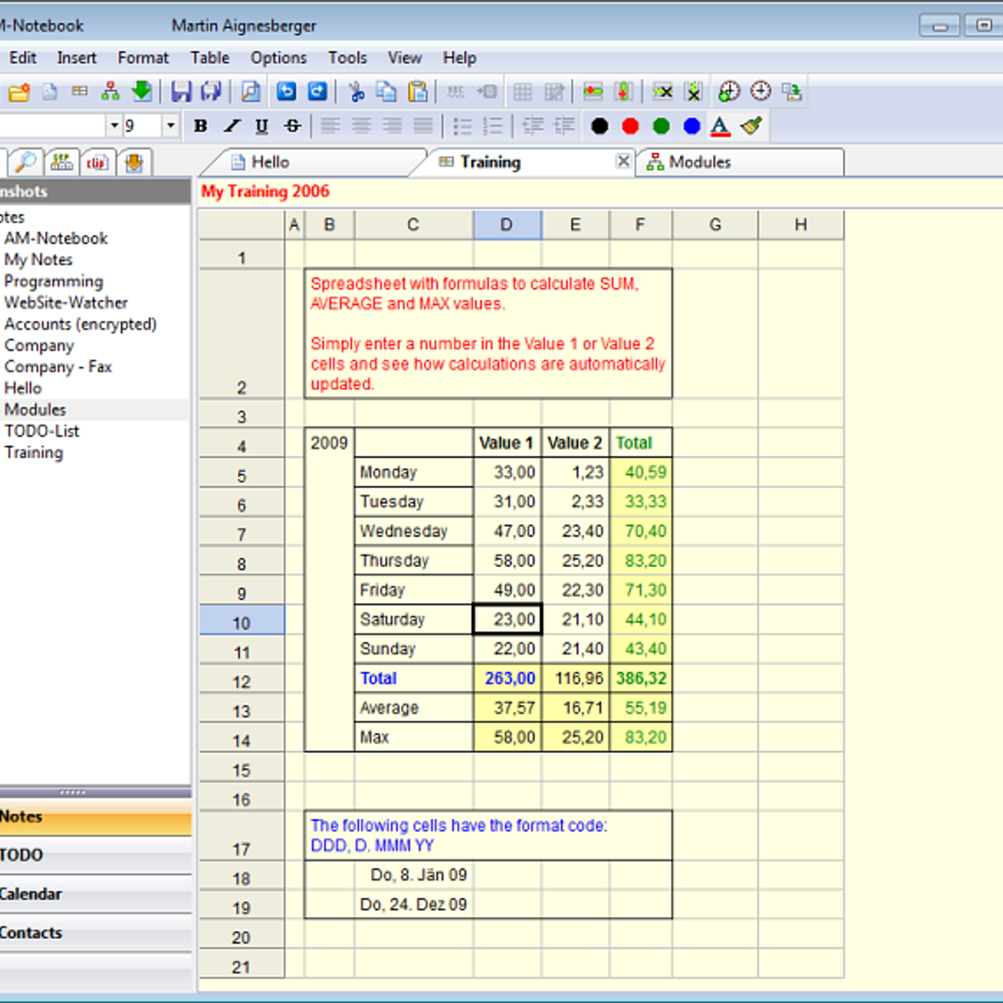Click the undo icon

[286, 92]
